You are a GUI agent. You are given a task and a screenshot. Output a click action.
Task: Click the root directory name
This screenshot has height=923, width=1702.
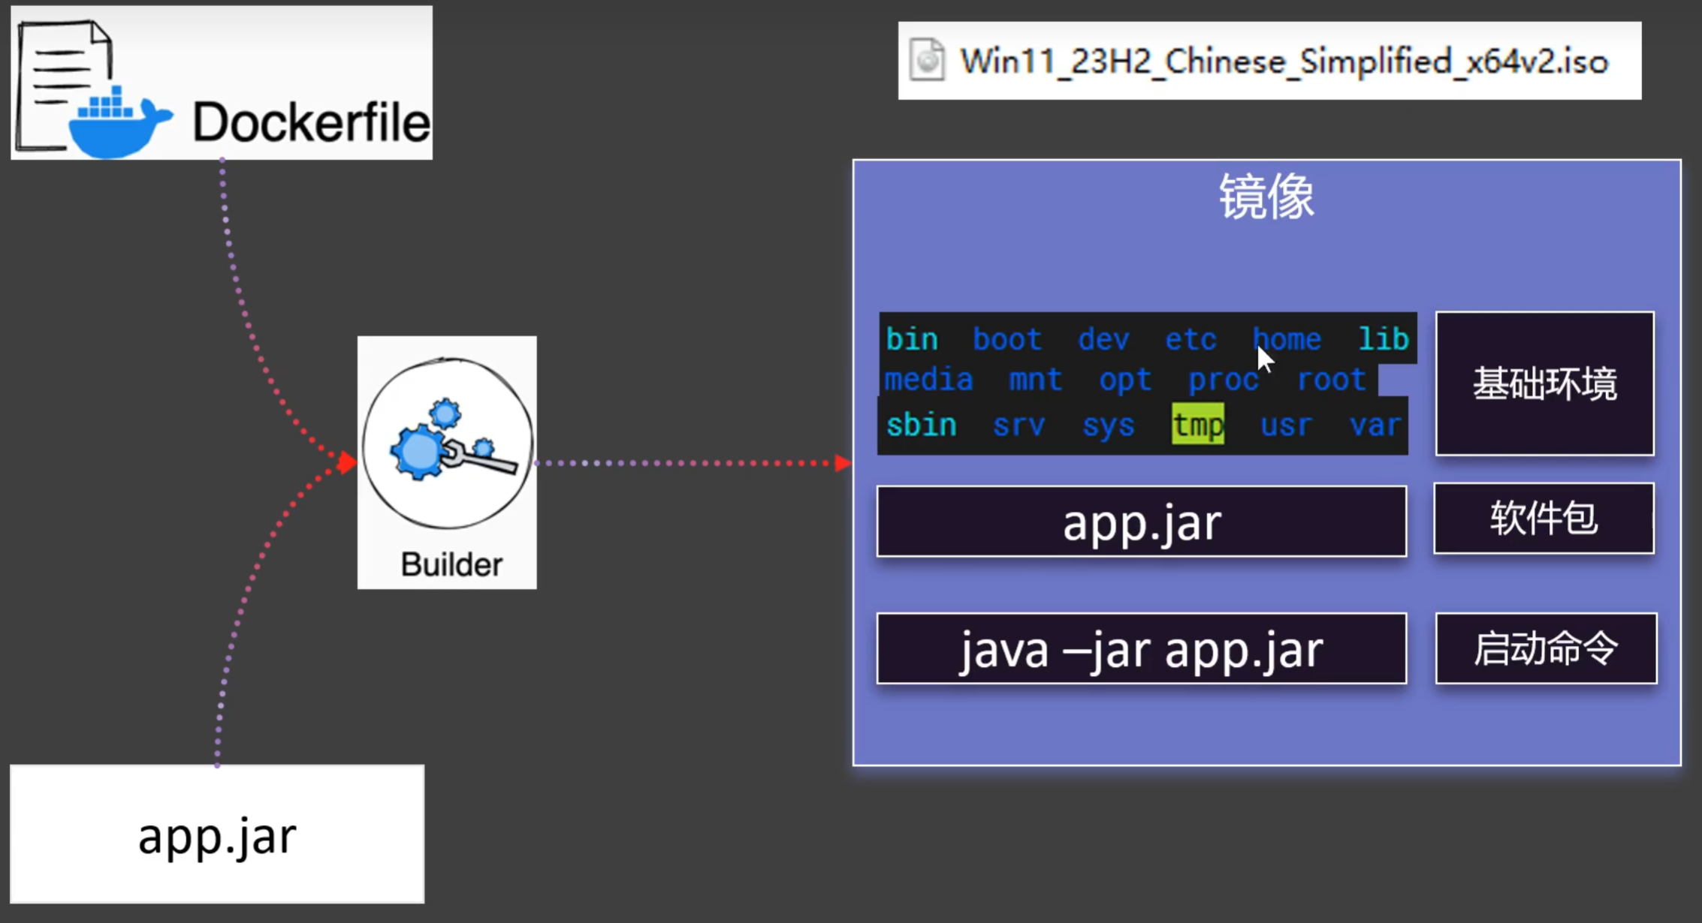tap(1331, 380)
